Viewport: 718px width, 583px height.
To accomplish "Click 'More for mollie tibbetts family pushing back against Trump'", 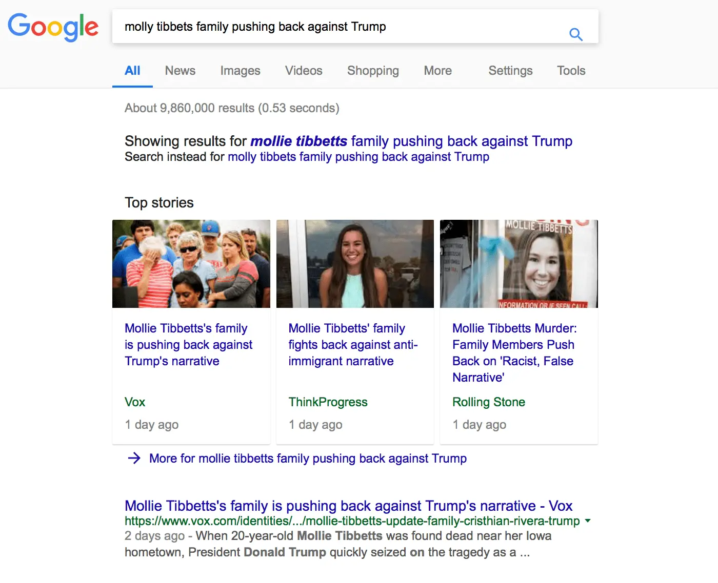I will tap(308, 458).
